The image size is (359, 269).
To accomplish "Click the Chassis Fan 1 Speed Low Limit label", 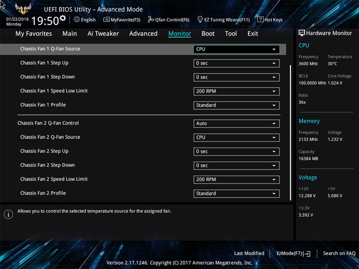I will click(x=54, y=91).
